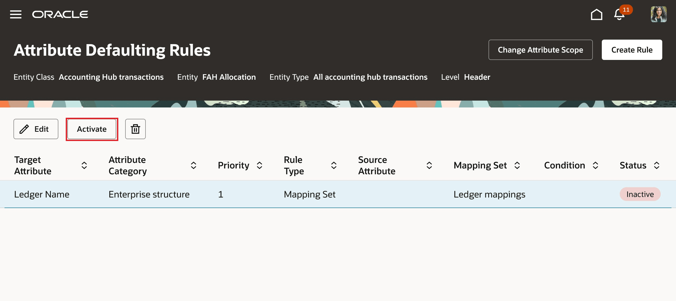The height and width of the screenshot is (301, 676).
Task: Click the Oracle logo
Action: [x=60, y=14]
